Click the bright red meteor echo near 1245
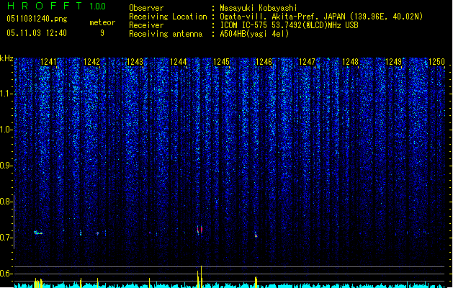This screenshot has width=453, height=288. click(199, 230)
